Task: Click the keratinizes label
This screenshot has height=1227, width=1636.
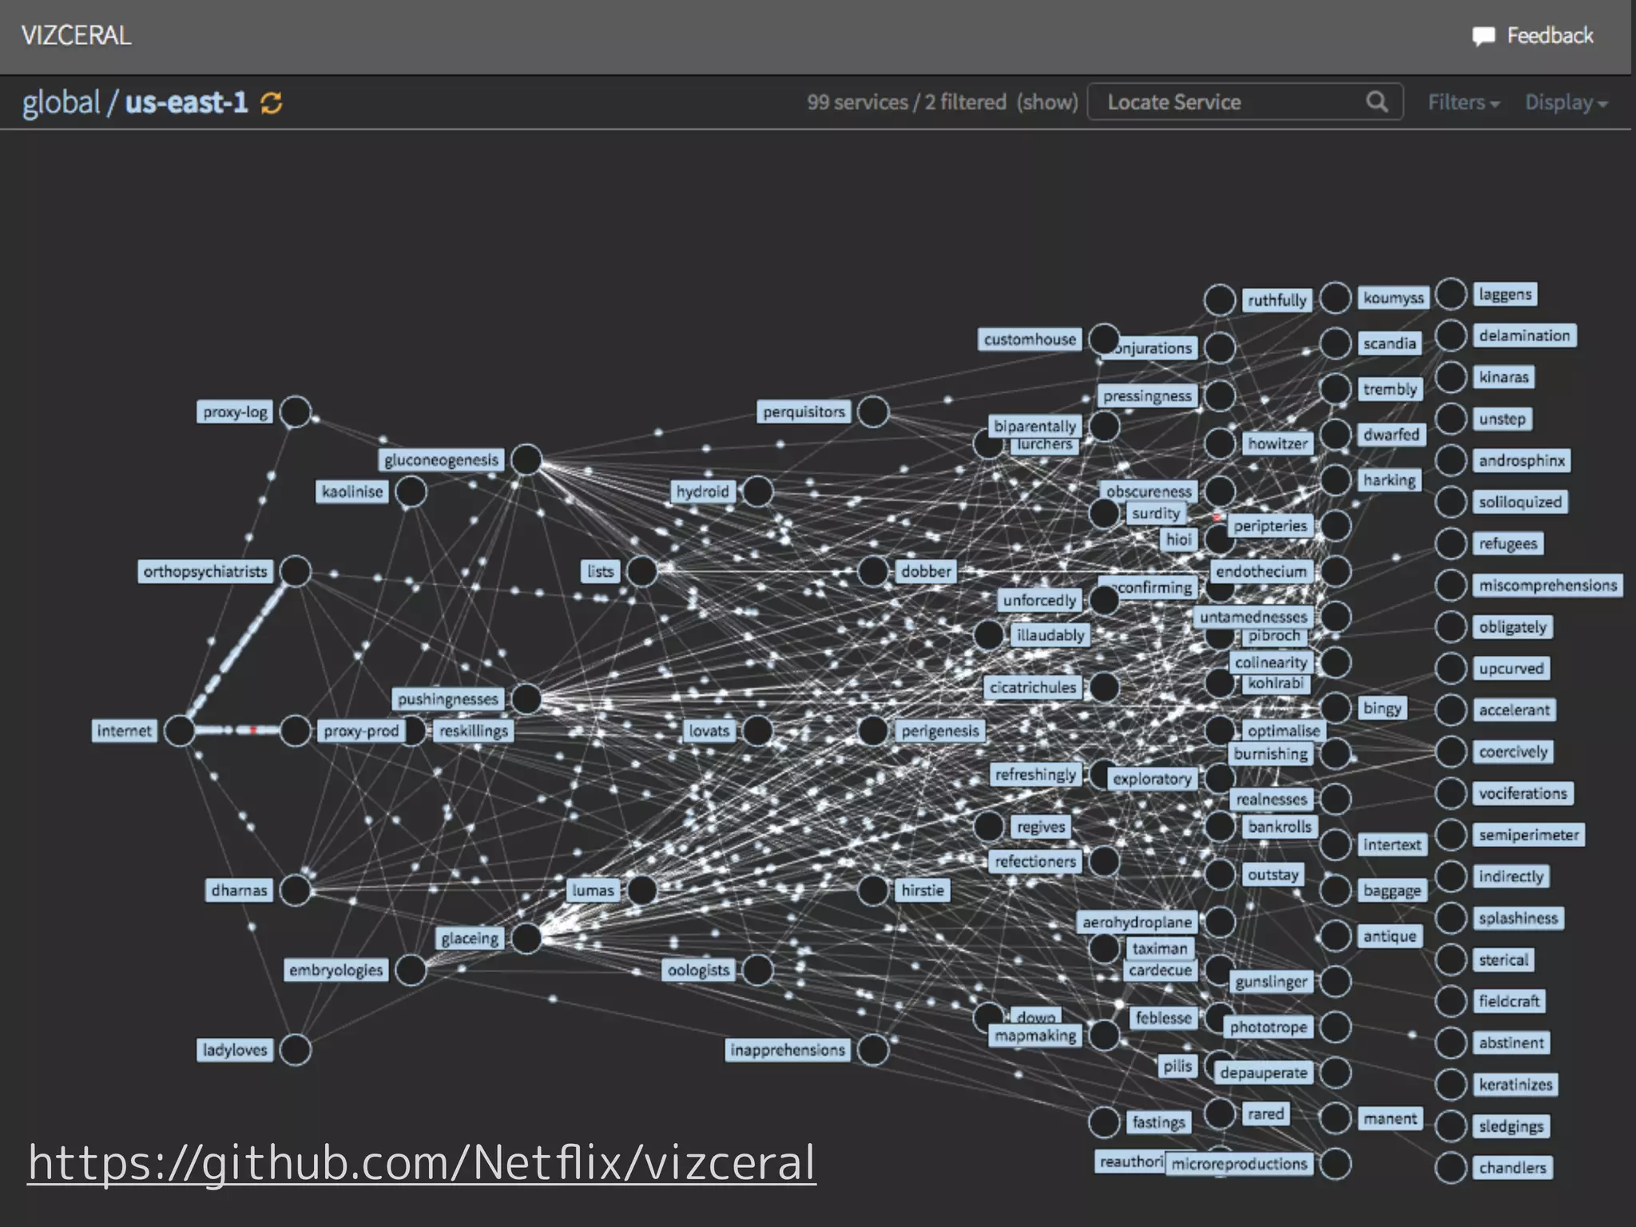Action: 1515,1085
